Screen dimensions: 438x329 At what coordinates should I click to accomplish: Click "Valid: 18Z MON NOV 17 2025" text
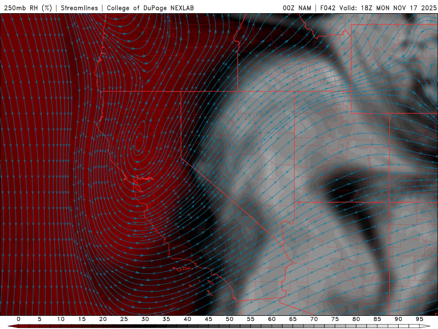coord(388,8)
